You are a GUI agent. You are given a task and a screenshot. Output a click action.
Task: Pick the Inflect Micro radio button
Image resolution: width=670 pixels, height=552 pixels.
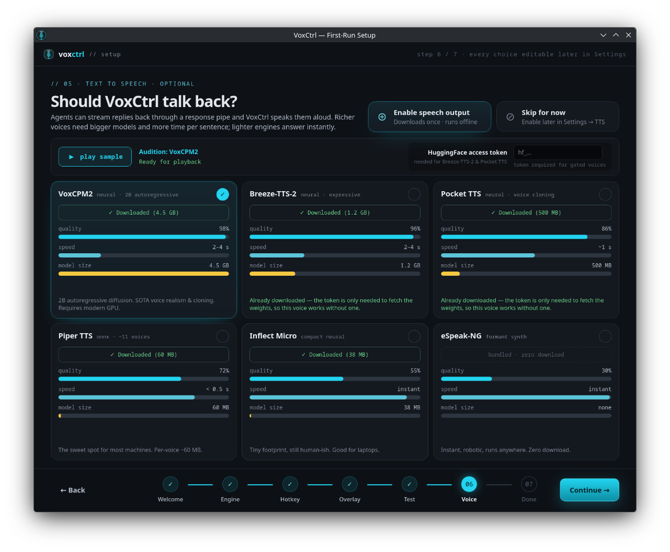(414, 336)
